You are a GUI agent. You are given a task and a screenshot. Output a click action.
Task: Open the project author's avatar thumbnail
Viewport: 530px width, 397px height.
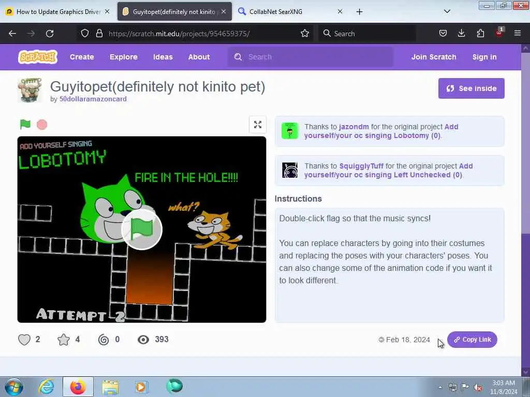[x=30, y=90]
